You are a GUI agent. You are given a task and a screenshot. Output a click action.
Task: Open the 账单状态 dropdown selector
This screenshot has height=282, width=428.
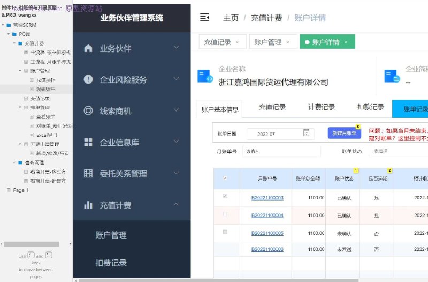coord(398,151)
